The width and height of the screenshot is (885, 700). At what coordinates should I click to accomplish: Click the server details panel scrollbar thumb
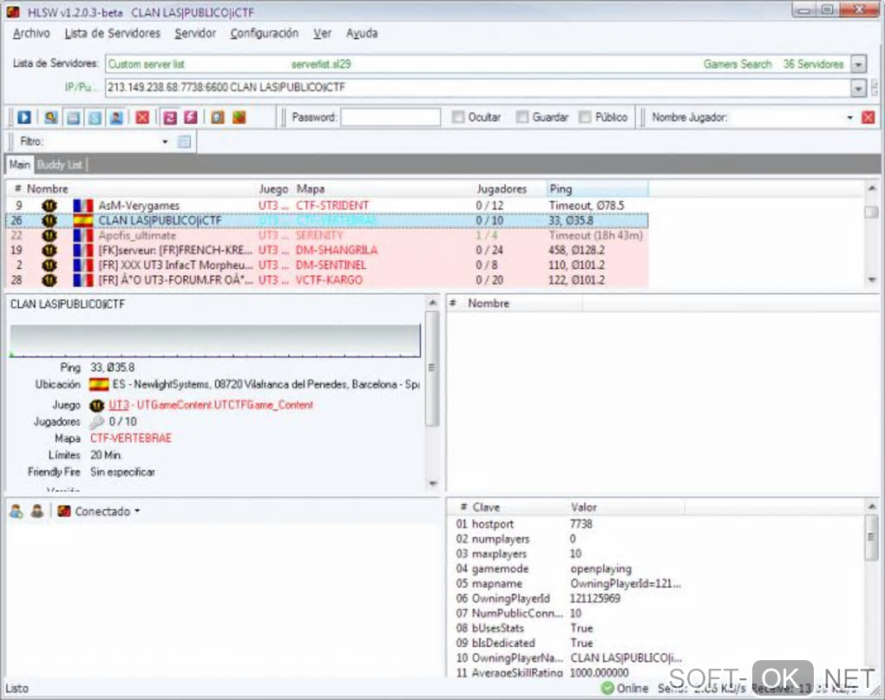(432, 368)
